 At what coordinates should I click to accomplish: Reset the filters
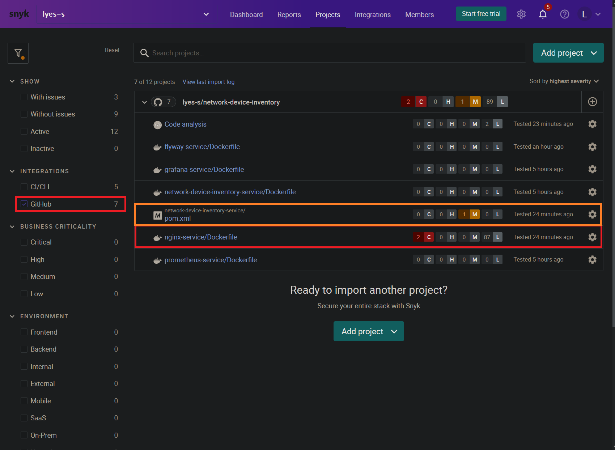(x=112, y=50)
